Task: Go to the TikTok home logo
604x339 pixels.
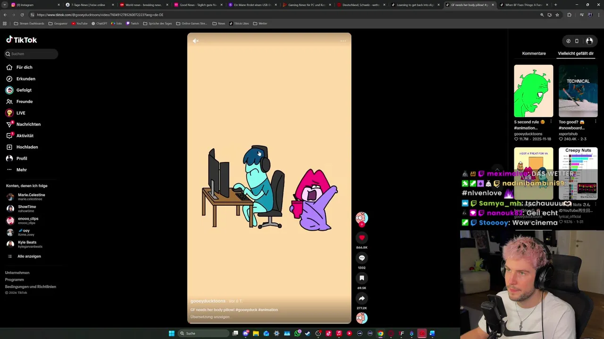Action: (x=21, y=40)
